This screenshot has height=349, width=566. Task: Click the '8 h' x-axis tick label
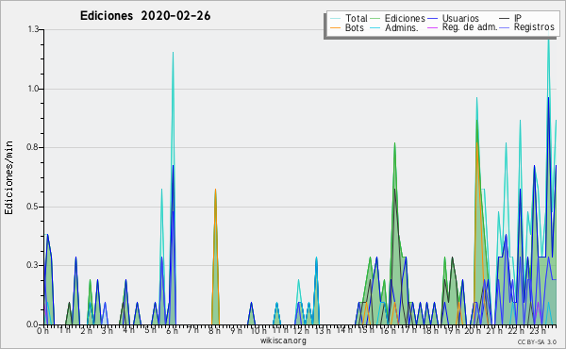click(x=214, y=331)
